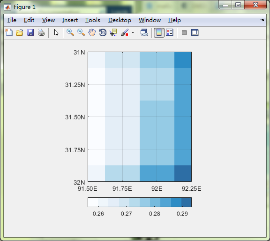
Task: Click the darkest blue cell at bottom right
Action: pos(183,173)
